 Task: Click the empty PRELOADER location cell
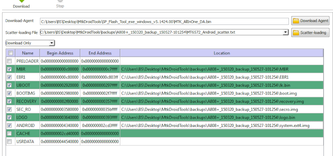(222, 61)
